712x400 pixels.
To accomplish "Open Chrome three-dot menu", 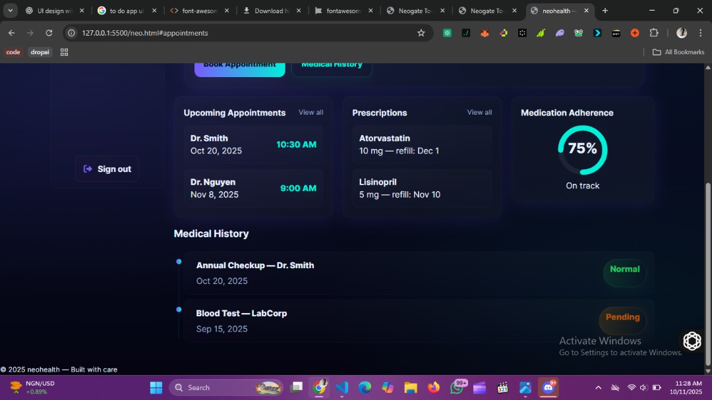I will (x=701, y=33).
